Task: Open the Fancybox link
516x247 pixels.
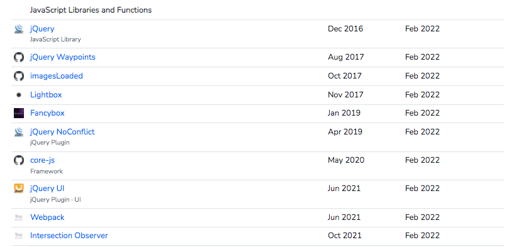Action: (x=47, y=113)
